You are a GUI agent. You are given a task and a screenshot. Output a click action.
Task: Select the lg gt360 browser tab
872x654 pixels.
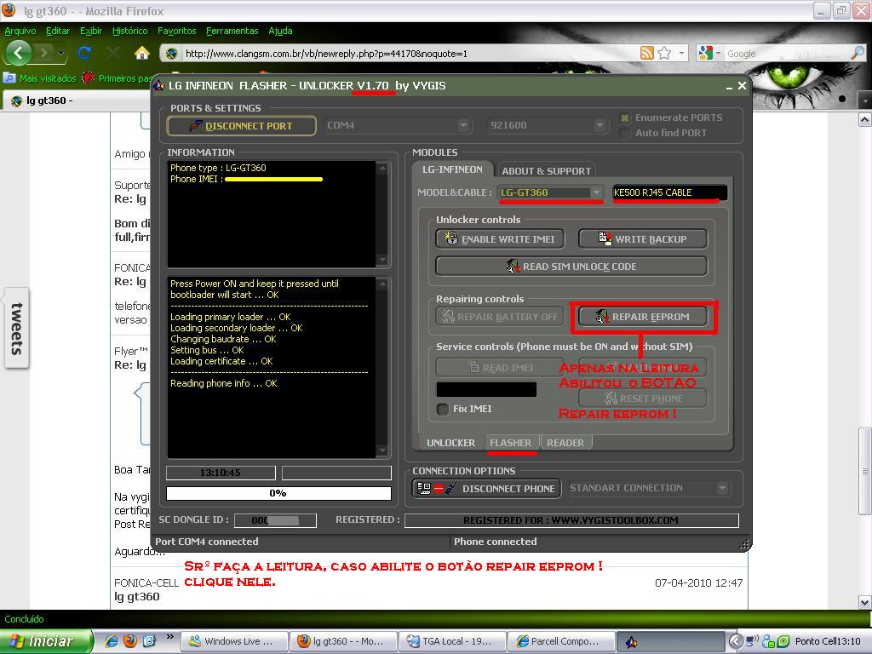click(75, 100)
